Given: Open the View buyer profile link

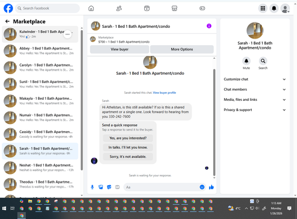Looking at the screenshot, I should pos(165,93).
